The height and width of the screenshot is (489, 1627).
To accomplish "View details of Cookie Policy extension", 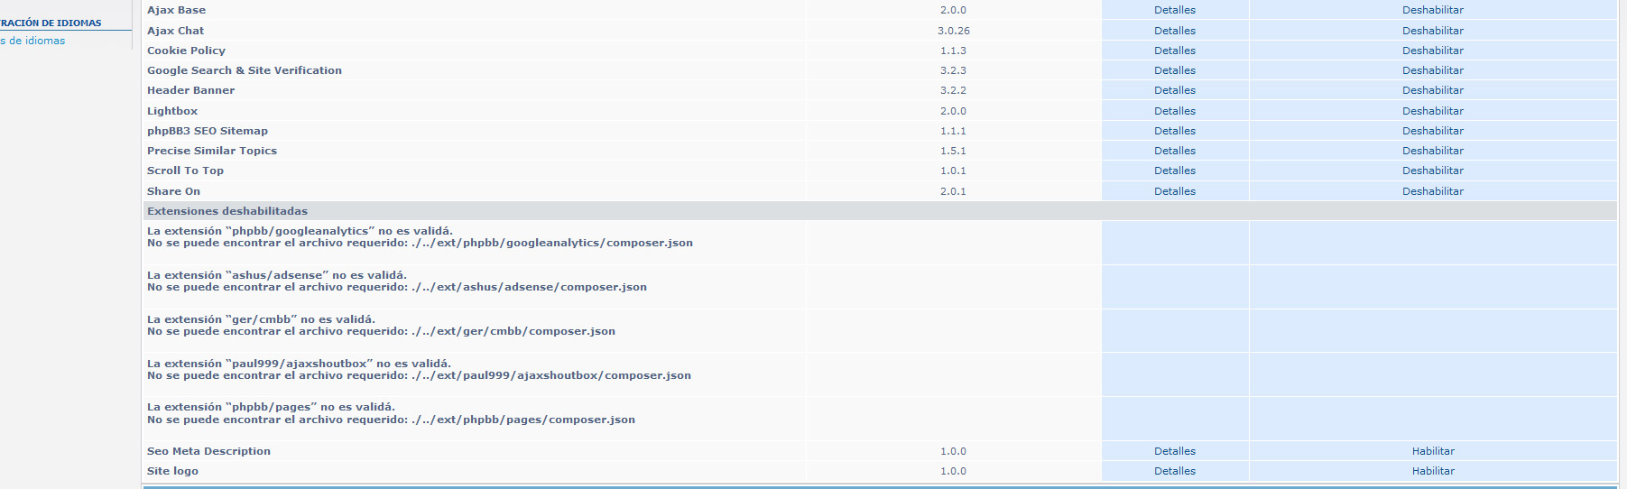I will pyautogui.click(x=1174, y=51).
